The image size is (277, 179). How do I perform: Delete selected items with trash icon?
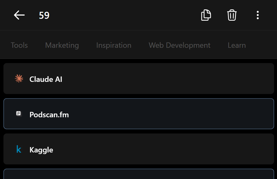coord(232,15)
